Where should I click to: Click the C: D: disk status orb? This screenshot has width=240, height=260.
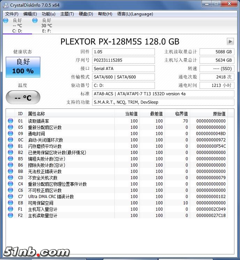pyautogui.click(x=6, y=20)
